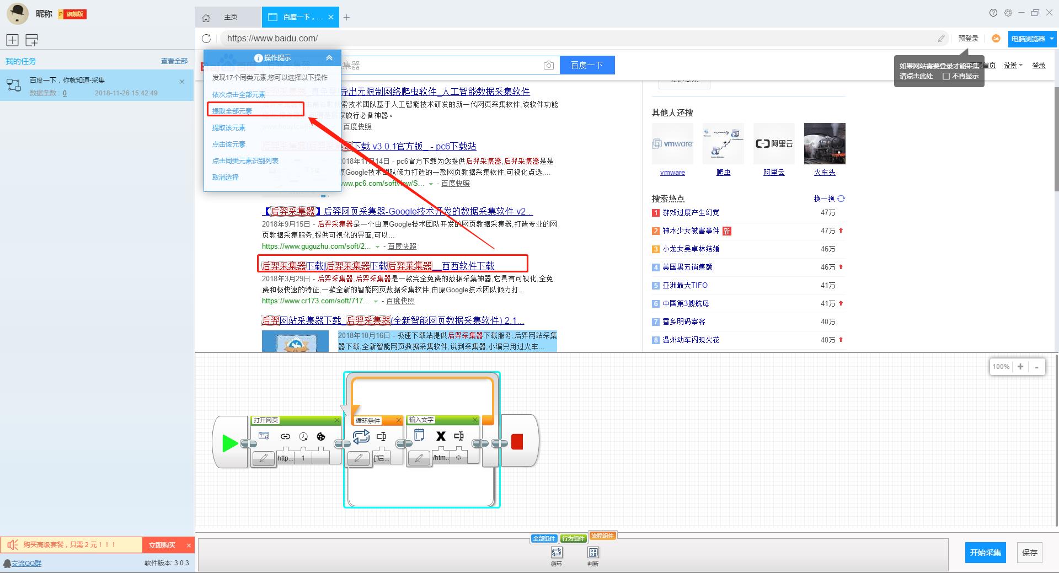Click the page window icon in the 打开网页 block
This screenshot has height=573, width=1059.
click(264, 436)
